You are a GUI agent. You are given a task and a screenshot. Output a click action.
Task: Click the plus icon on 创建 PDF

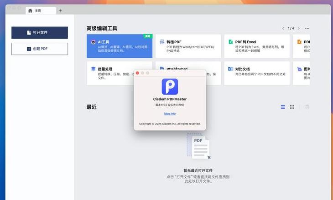(29, 49)
